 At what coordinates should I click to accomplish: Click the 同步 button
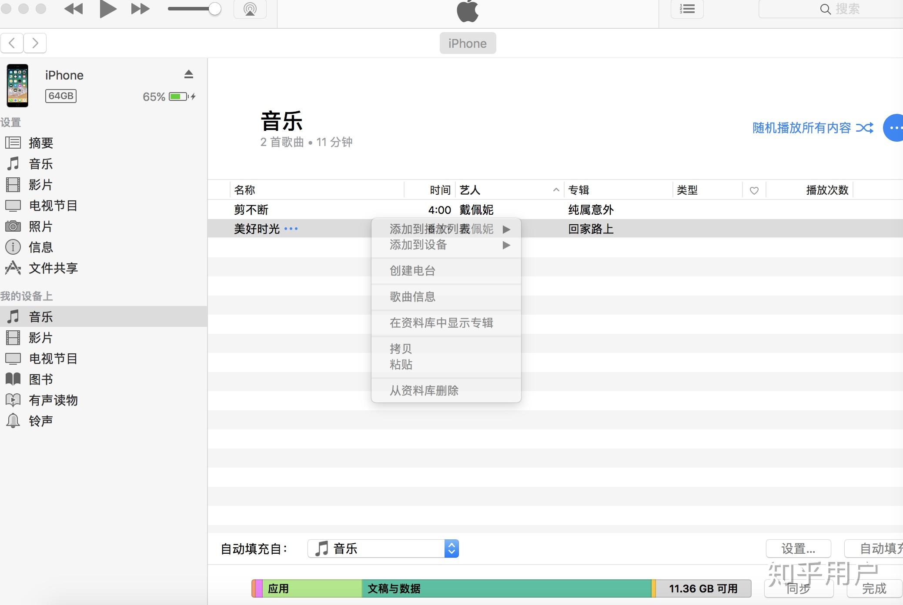coord(799,588)
